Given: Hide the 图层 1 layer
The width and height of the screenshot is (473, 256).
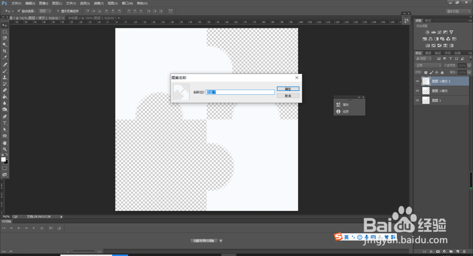Looking at the screenshot, I should pyautogui.click(x=417, y=100).
